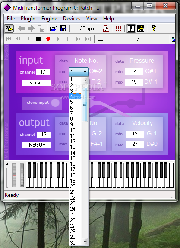
Task: Click the program list icon
Action: click(41, 29)
